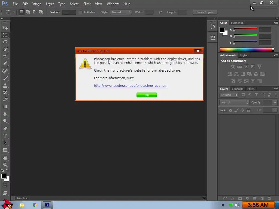
Task: Select the Eyedropper tool
Action: point(5,63)
